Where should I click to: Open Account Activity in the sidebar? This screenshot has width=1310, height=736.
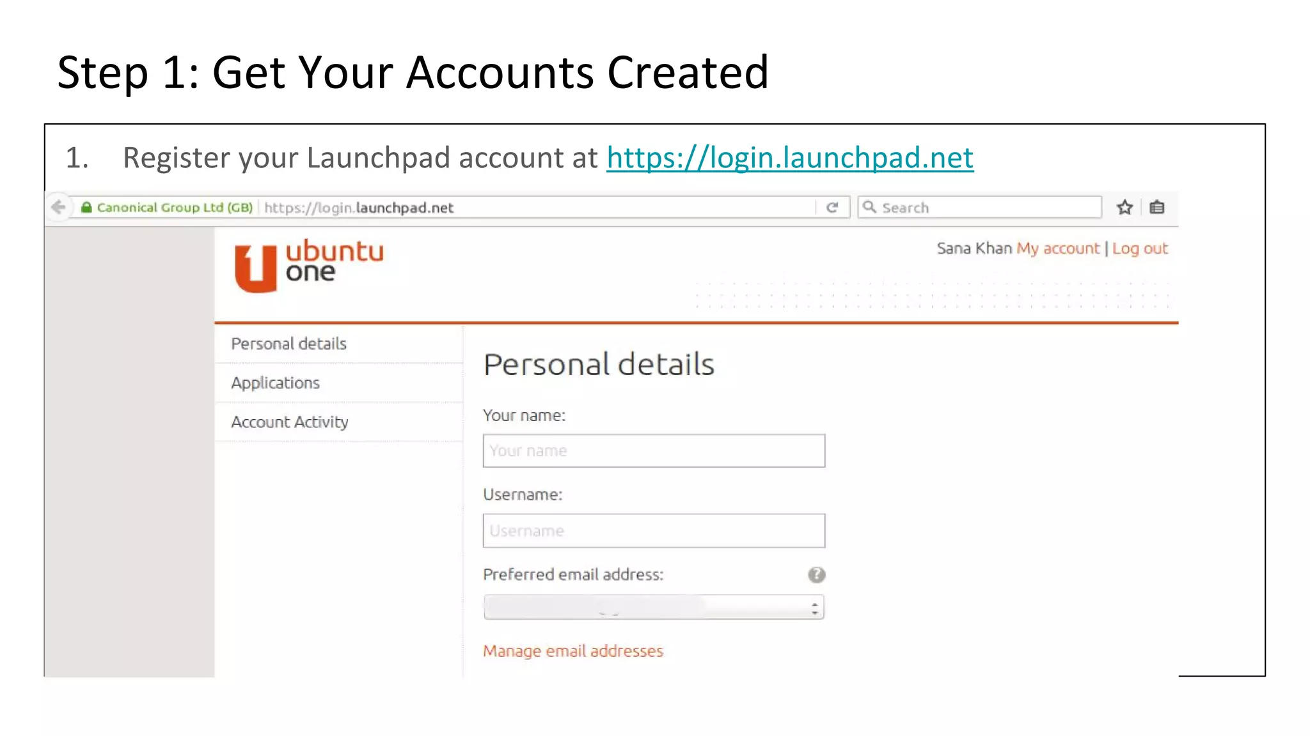[290, 422]
